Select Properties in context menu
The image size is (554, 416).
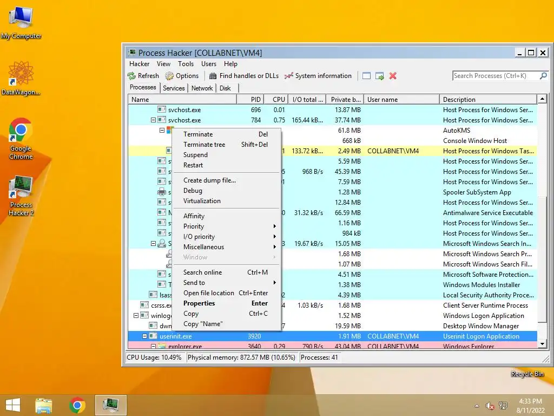[226, 303]
